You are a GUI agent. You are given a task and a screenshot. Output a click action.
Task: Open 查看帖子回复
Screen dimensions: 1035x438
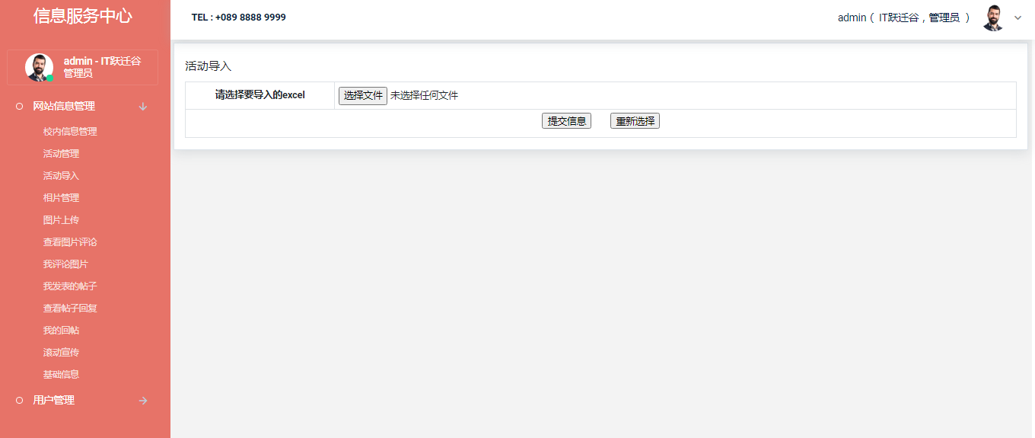(70, 308)
